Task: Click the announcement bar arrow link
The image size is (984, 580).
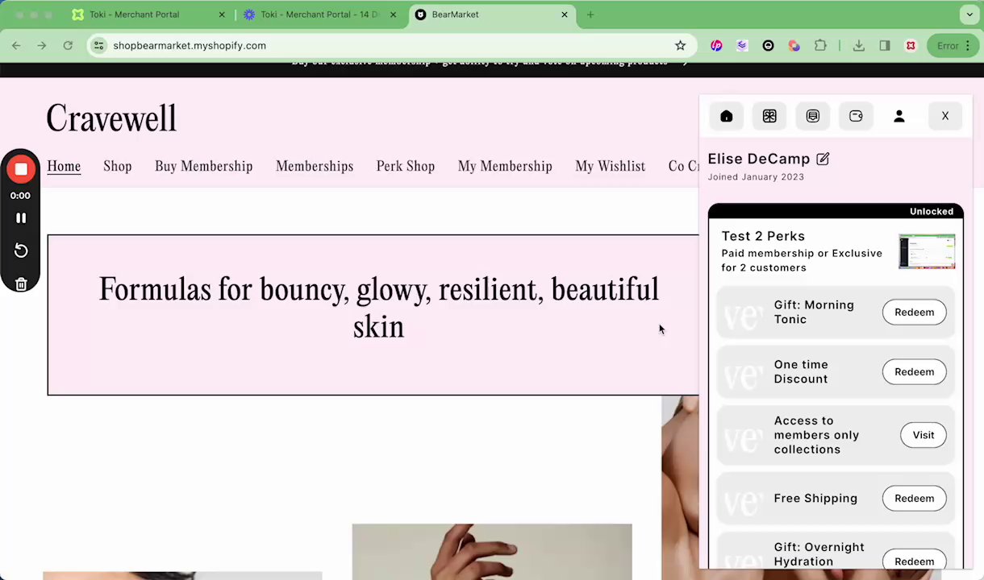Action: click(x=684, y=63)
